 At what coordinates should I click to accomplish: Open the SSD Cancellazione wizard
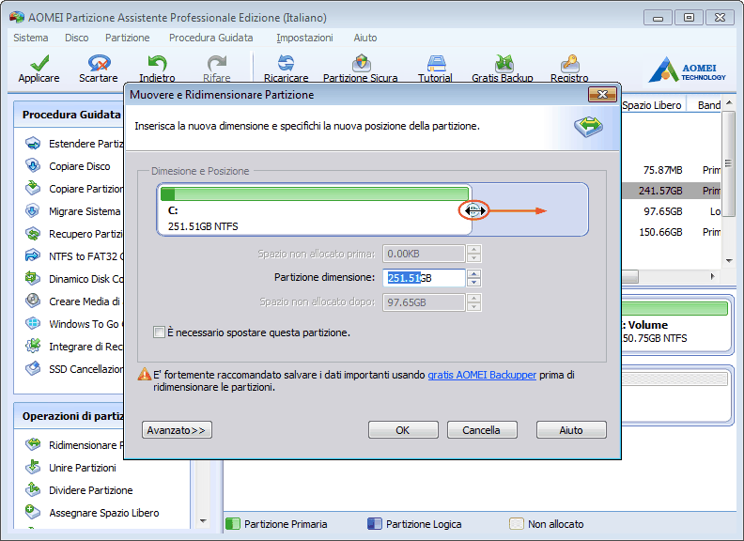(74, 369)
